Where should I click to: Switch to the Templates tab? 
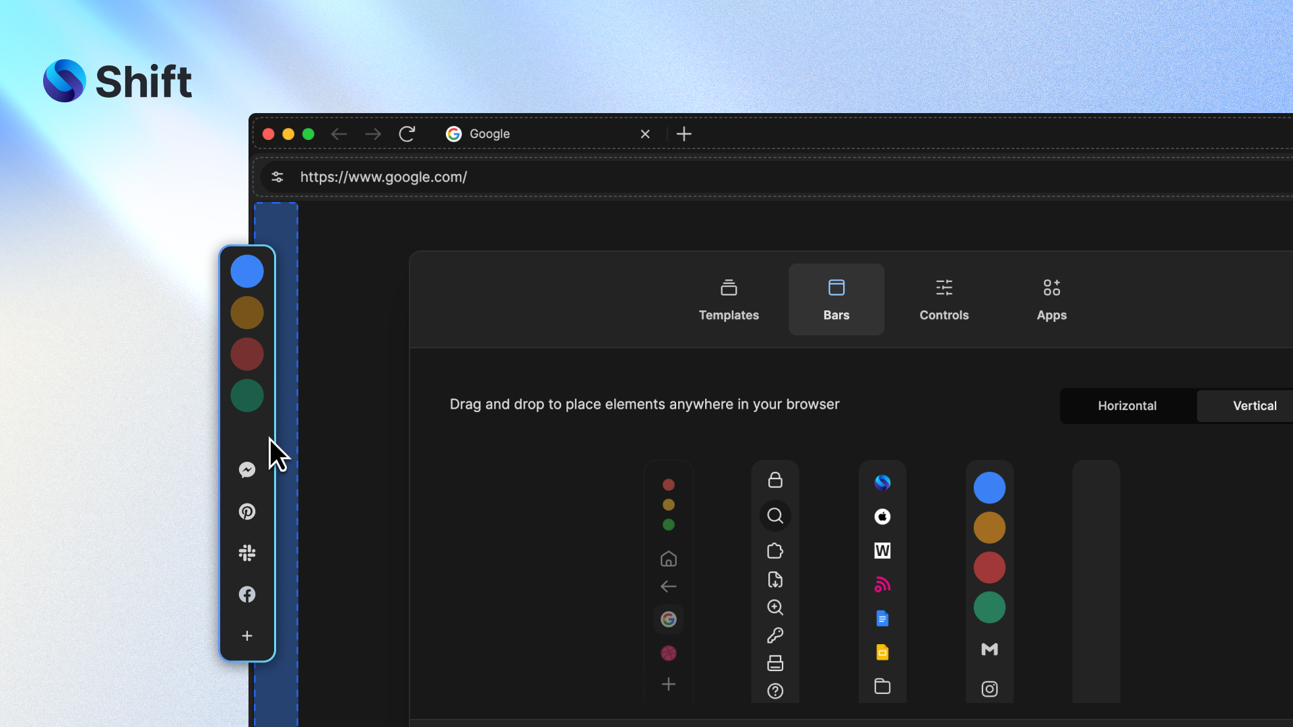click(729, 299)
